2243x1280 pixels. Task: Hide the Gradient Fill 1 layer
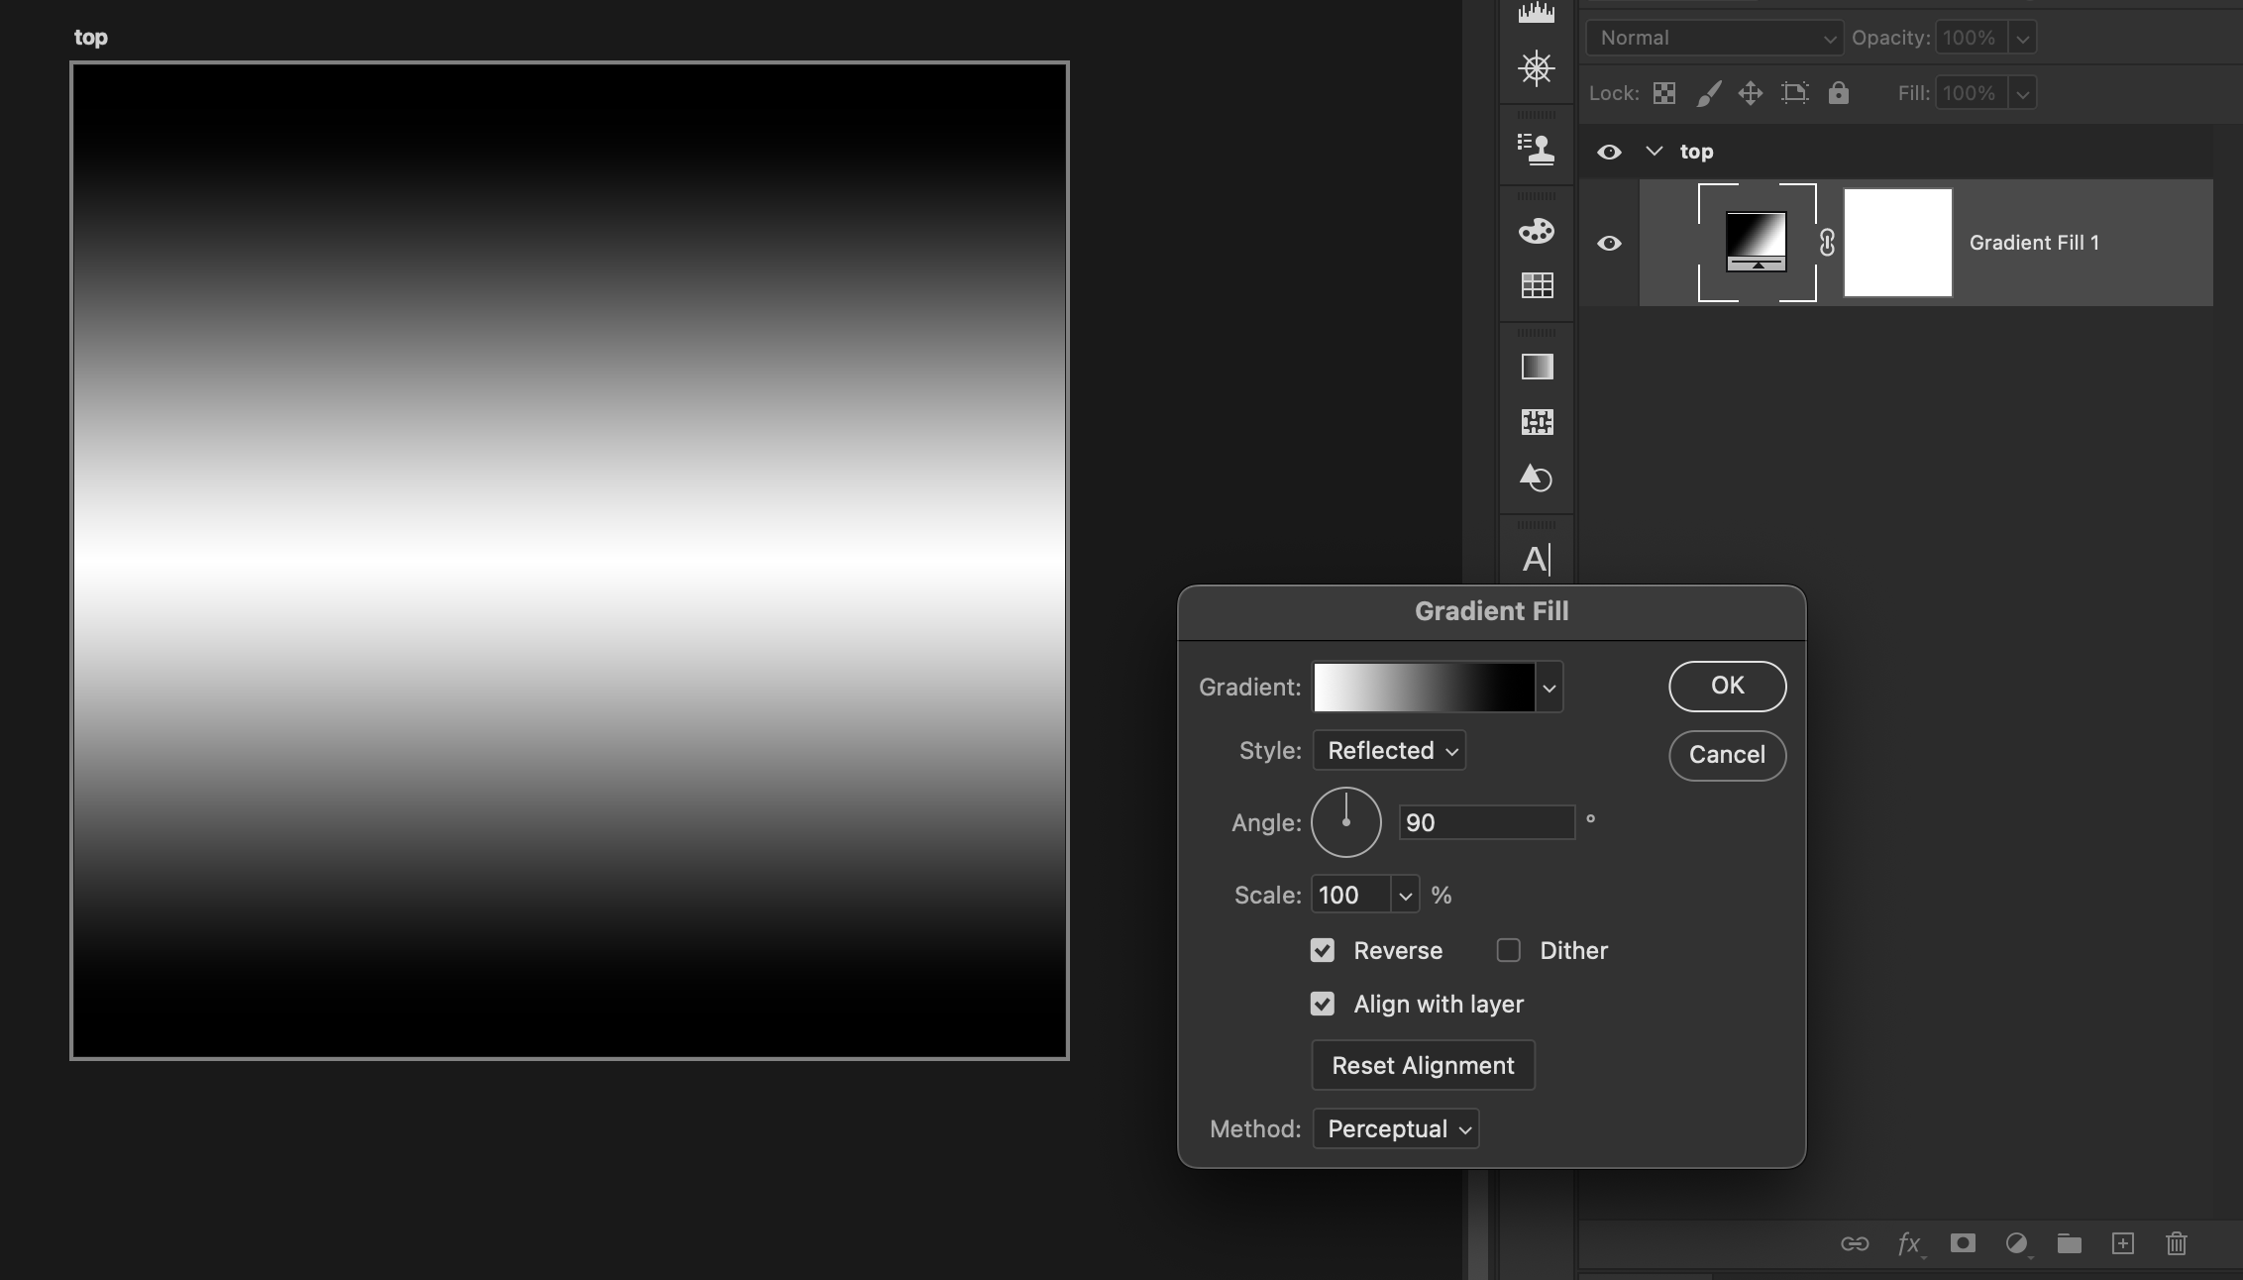point(1610,243)
